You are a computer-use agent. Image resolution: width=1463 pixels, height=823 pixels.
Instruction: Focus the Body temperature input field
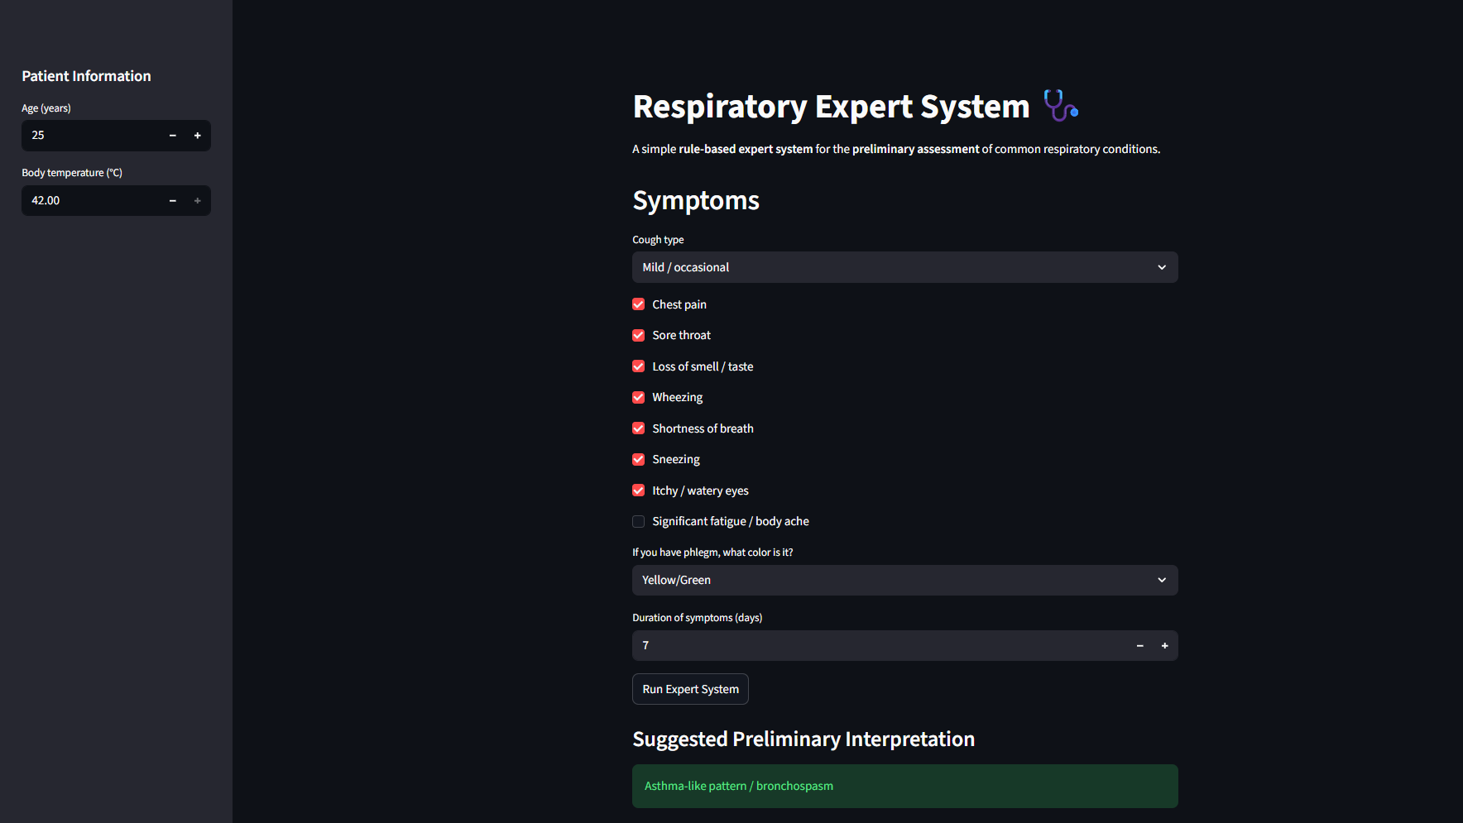coord(91,201)
